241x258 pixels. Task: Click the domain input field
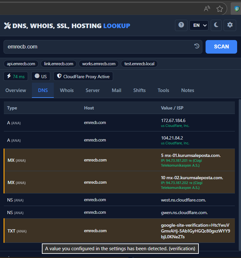(97, 46)
